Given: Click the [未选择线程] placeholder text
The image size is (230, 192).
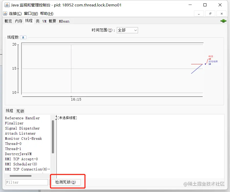Looking at the screenshot, I should pos(67,118).
